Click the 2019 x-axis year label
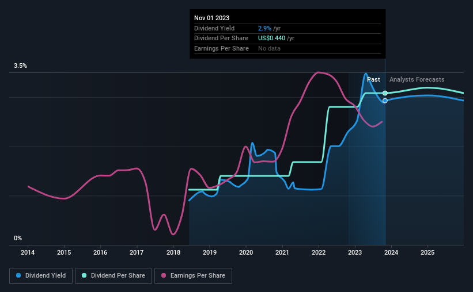Image resolution: width=473 pixels, height=292 pixels. point(210,252)
